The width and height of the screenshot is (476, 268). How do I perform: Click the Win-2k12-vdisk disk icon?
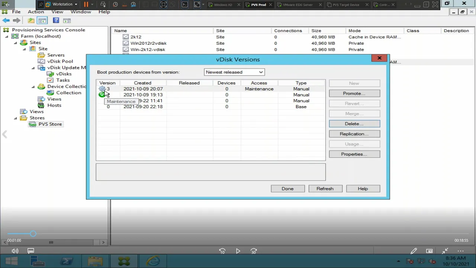point(126,50)
